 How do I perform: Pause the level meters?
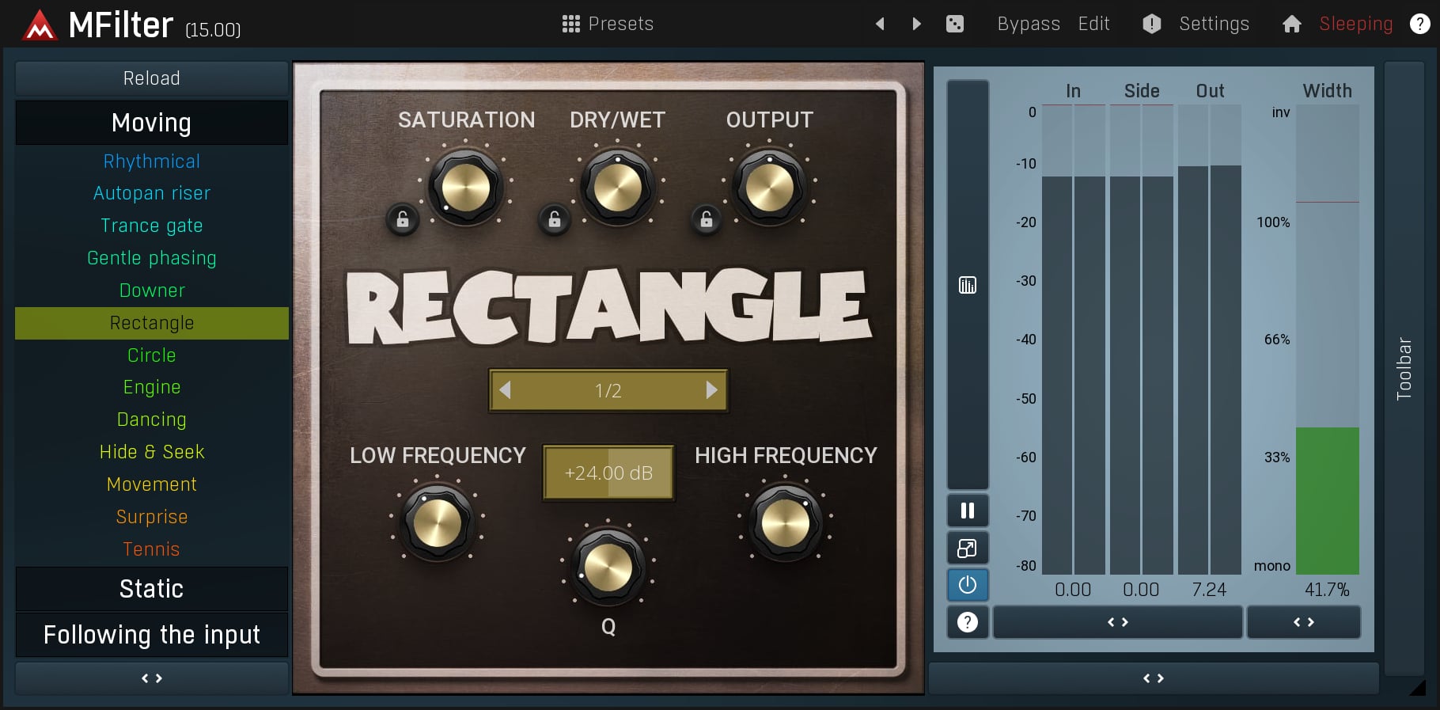click(967, 511)
